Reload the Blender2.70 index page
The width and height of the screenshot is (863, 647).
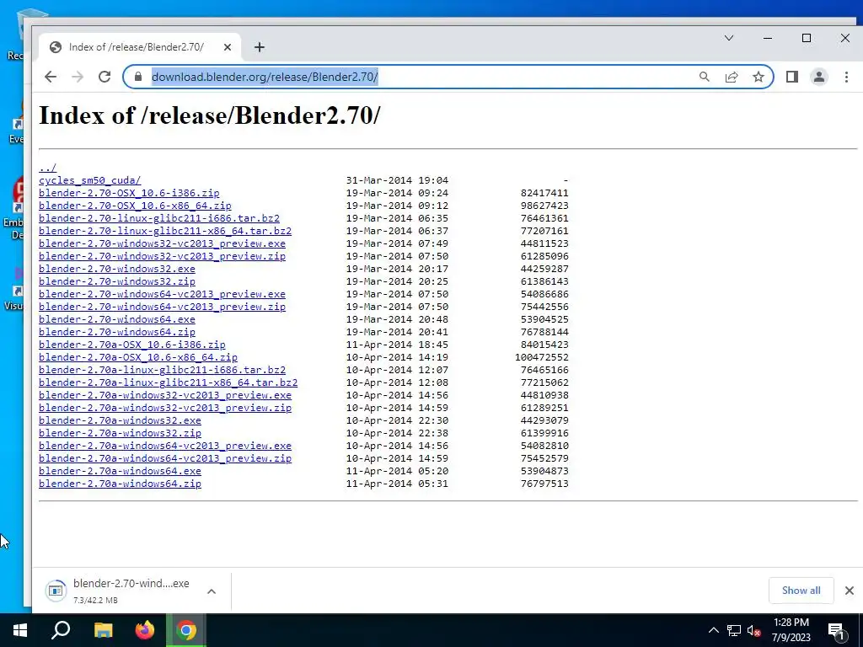[105, 77]
